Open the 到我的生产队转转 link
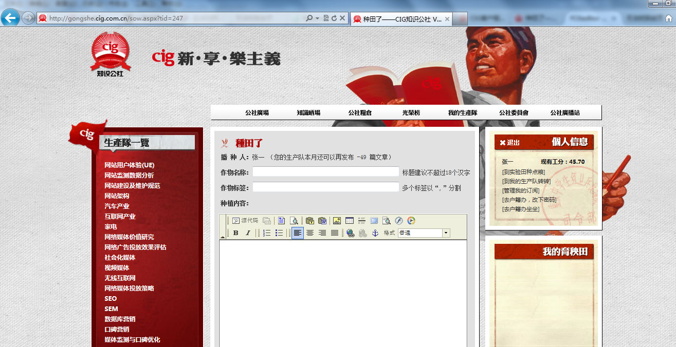Screen dimensions: 676x347 (x=526, y=181)
